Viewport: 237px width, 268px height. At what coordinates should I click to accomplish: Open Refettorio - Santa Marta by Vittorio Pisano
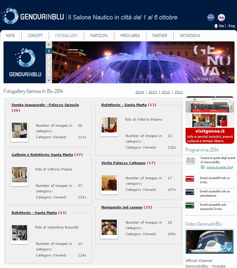click(124, 105)
